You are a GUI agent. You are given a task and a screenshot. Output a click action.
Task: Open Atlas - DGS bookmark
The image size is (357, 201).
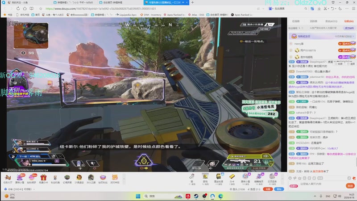click(196, 15)
